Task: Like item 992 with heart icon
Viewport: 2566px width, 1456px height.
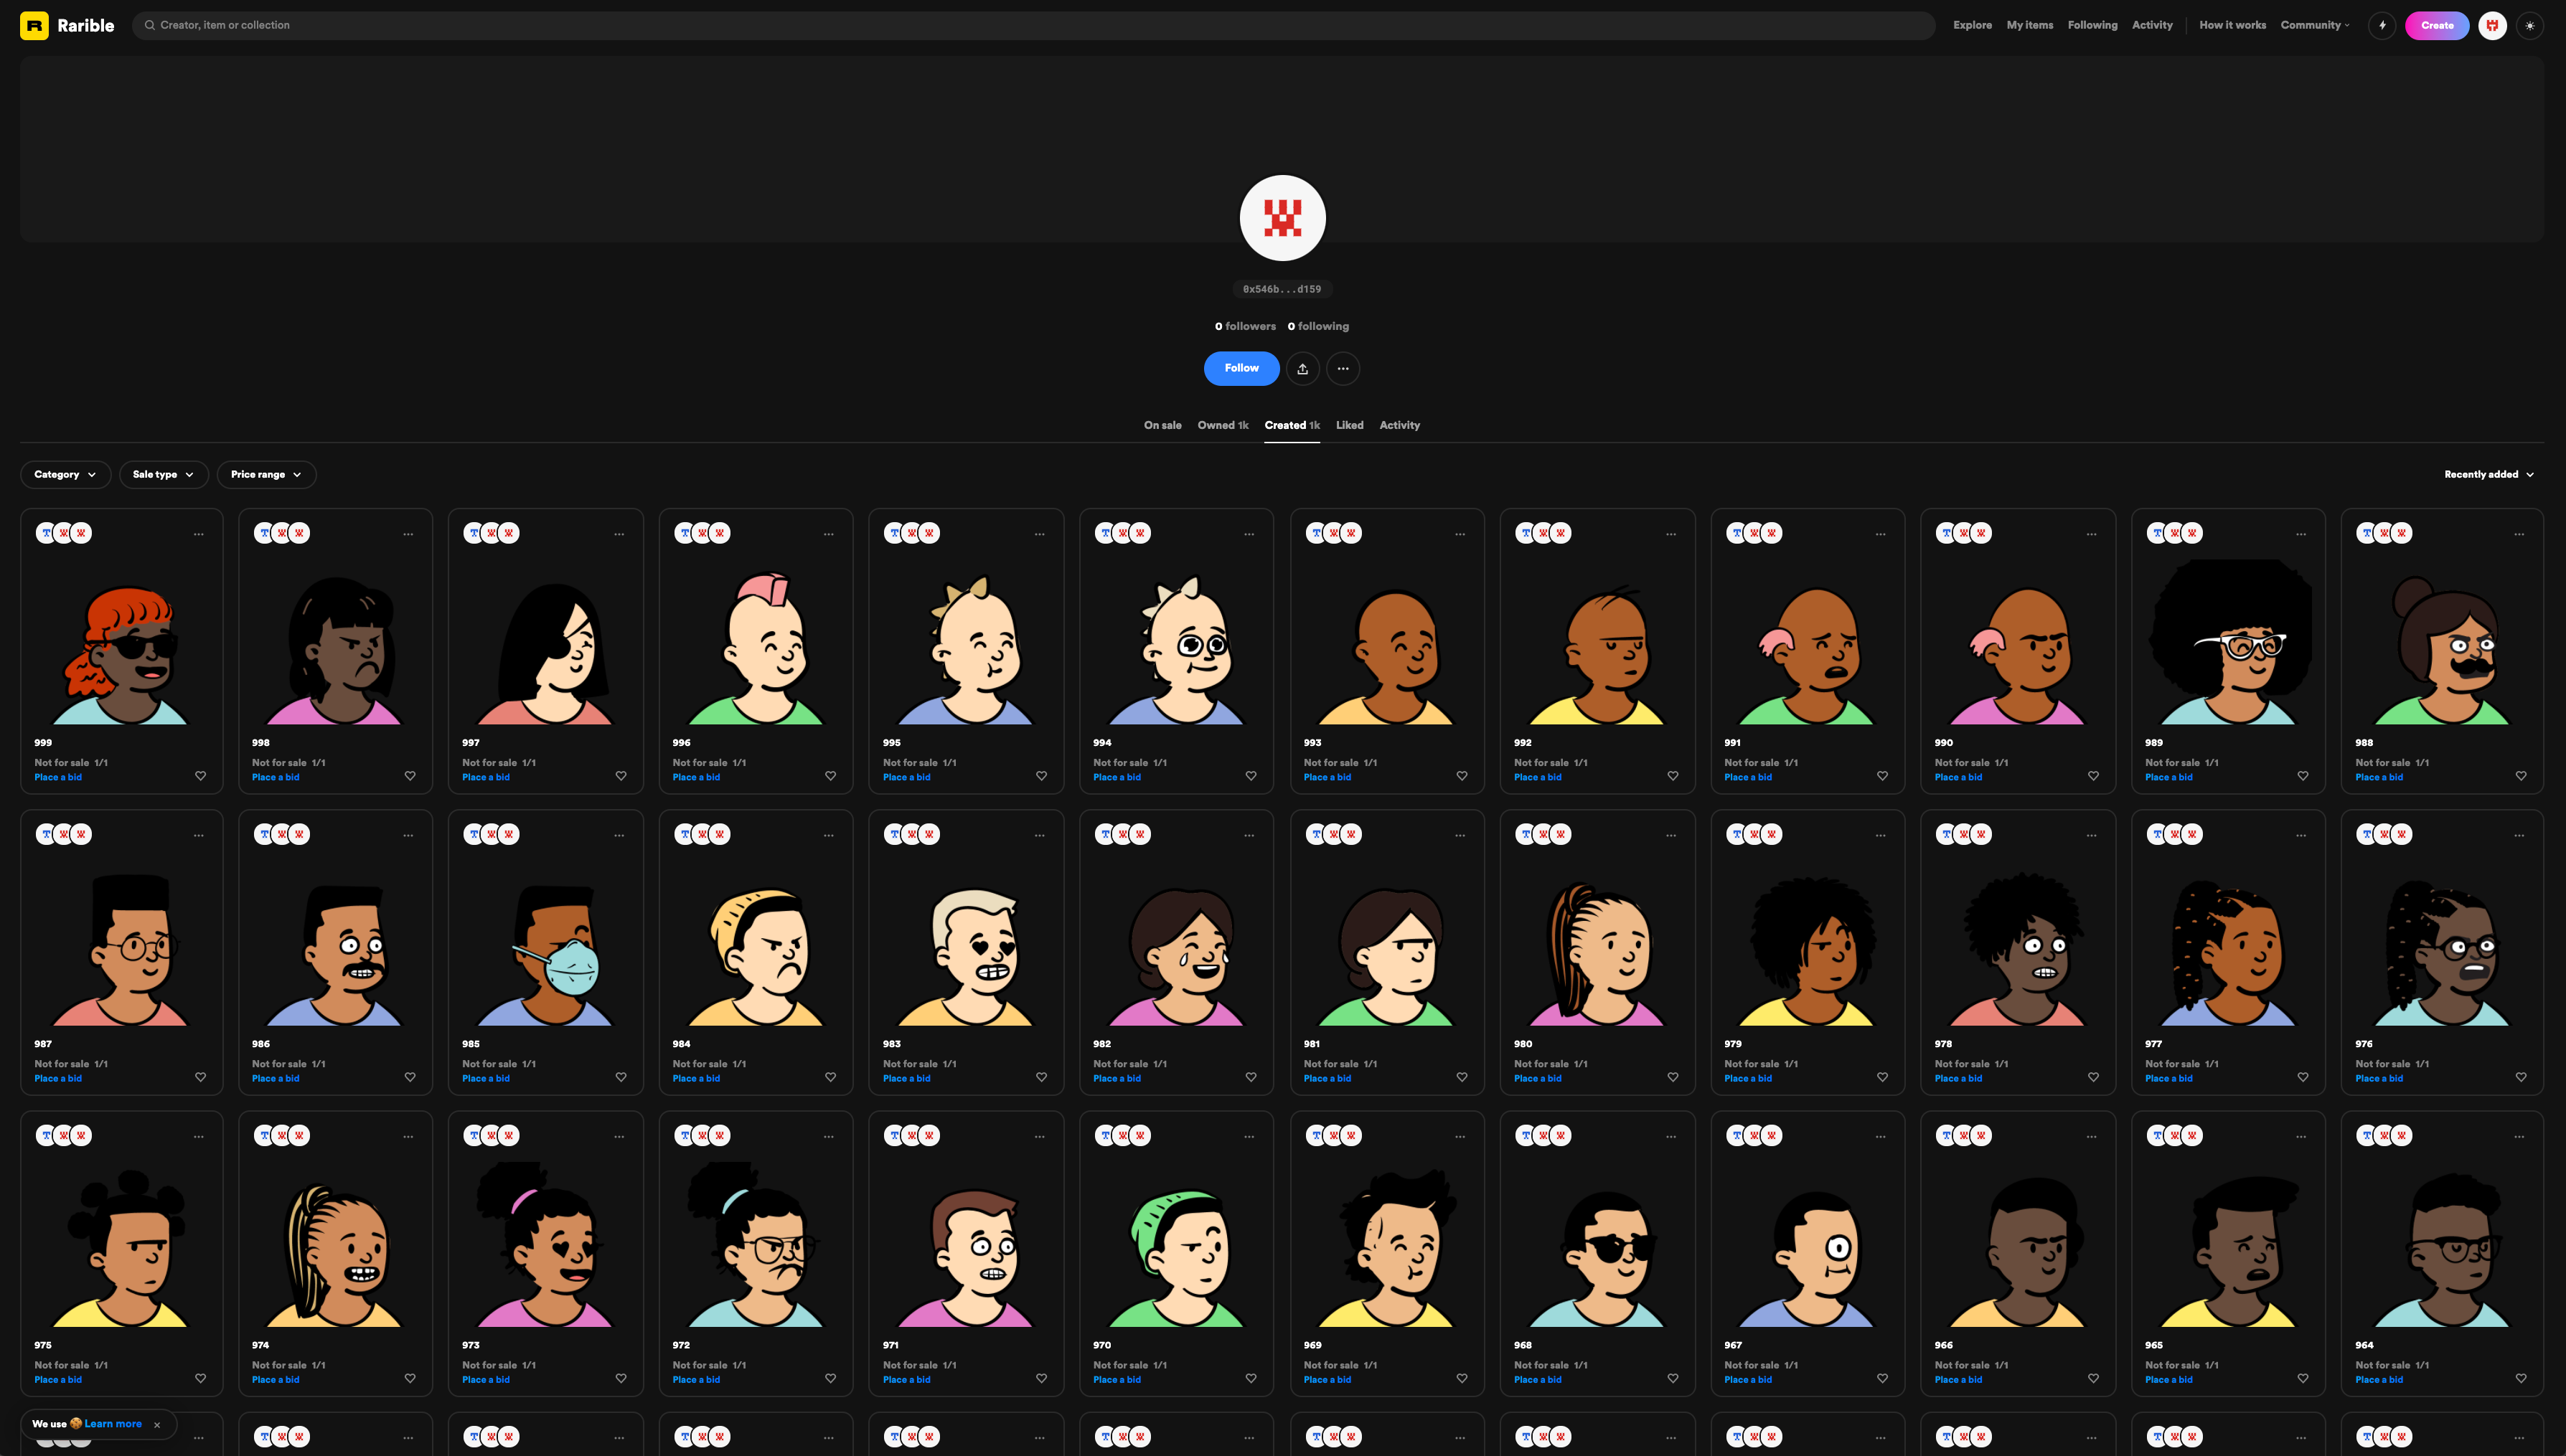Action: [1673, 776]
